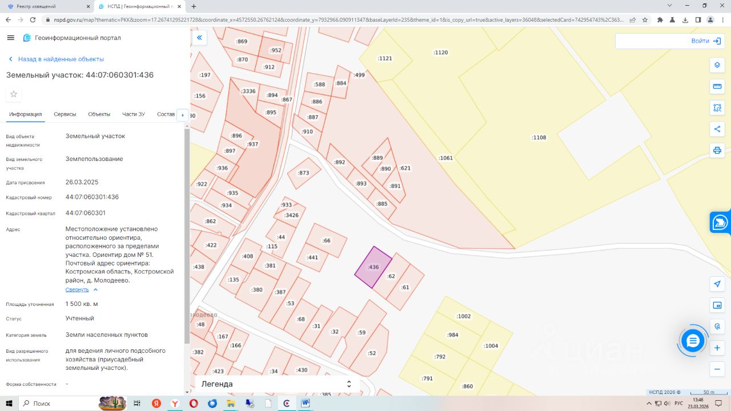
Task: Select parcel :873 on the map
Action: pyautogui.click(x=303, y=173)
